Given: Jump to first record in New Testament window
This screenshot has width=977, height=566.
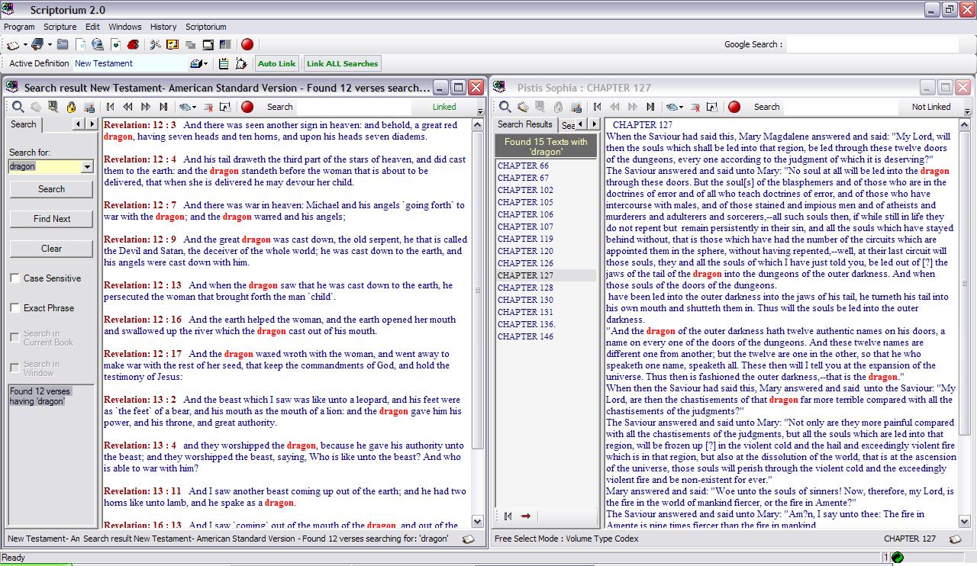Looking at the screenshot, I should pyautogui.click(x=110, y=107).
